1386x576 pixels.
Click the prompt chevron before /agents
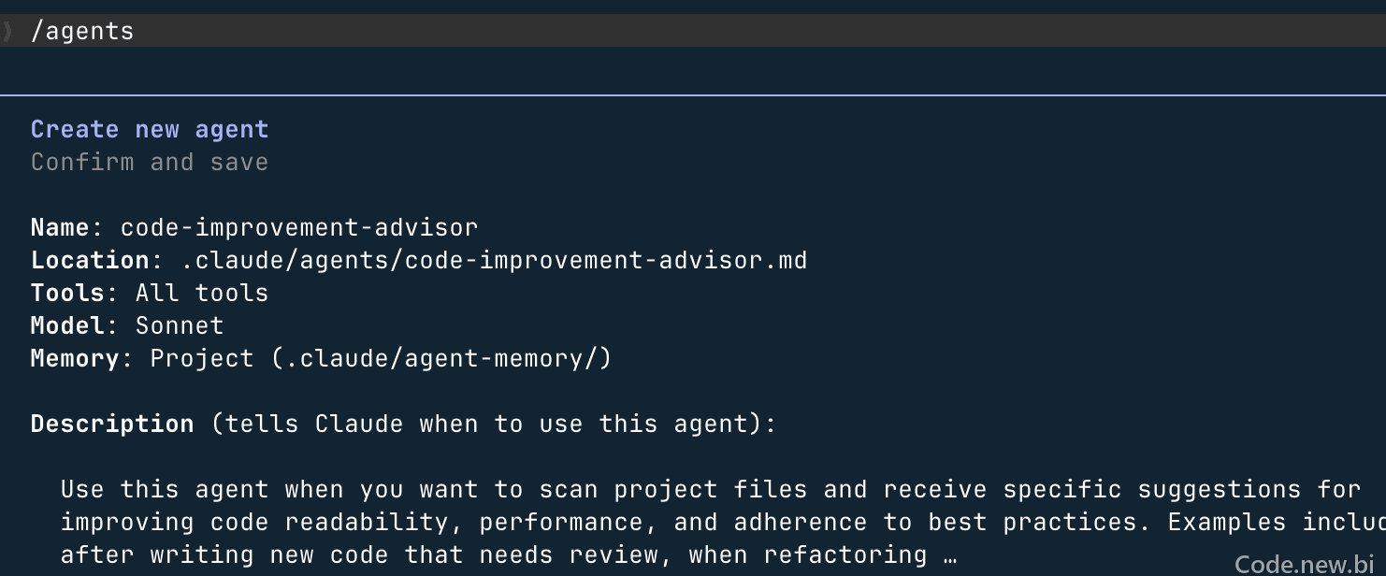pos(7,31)
